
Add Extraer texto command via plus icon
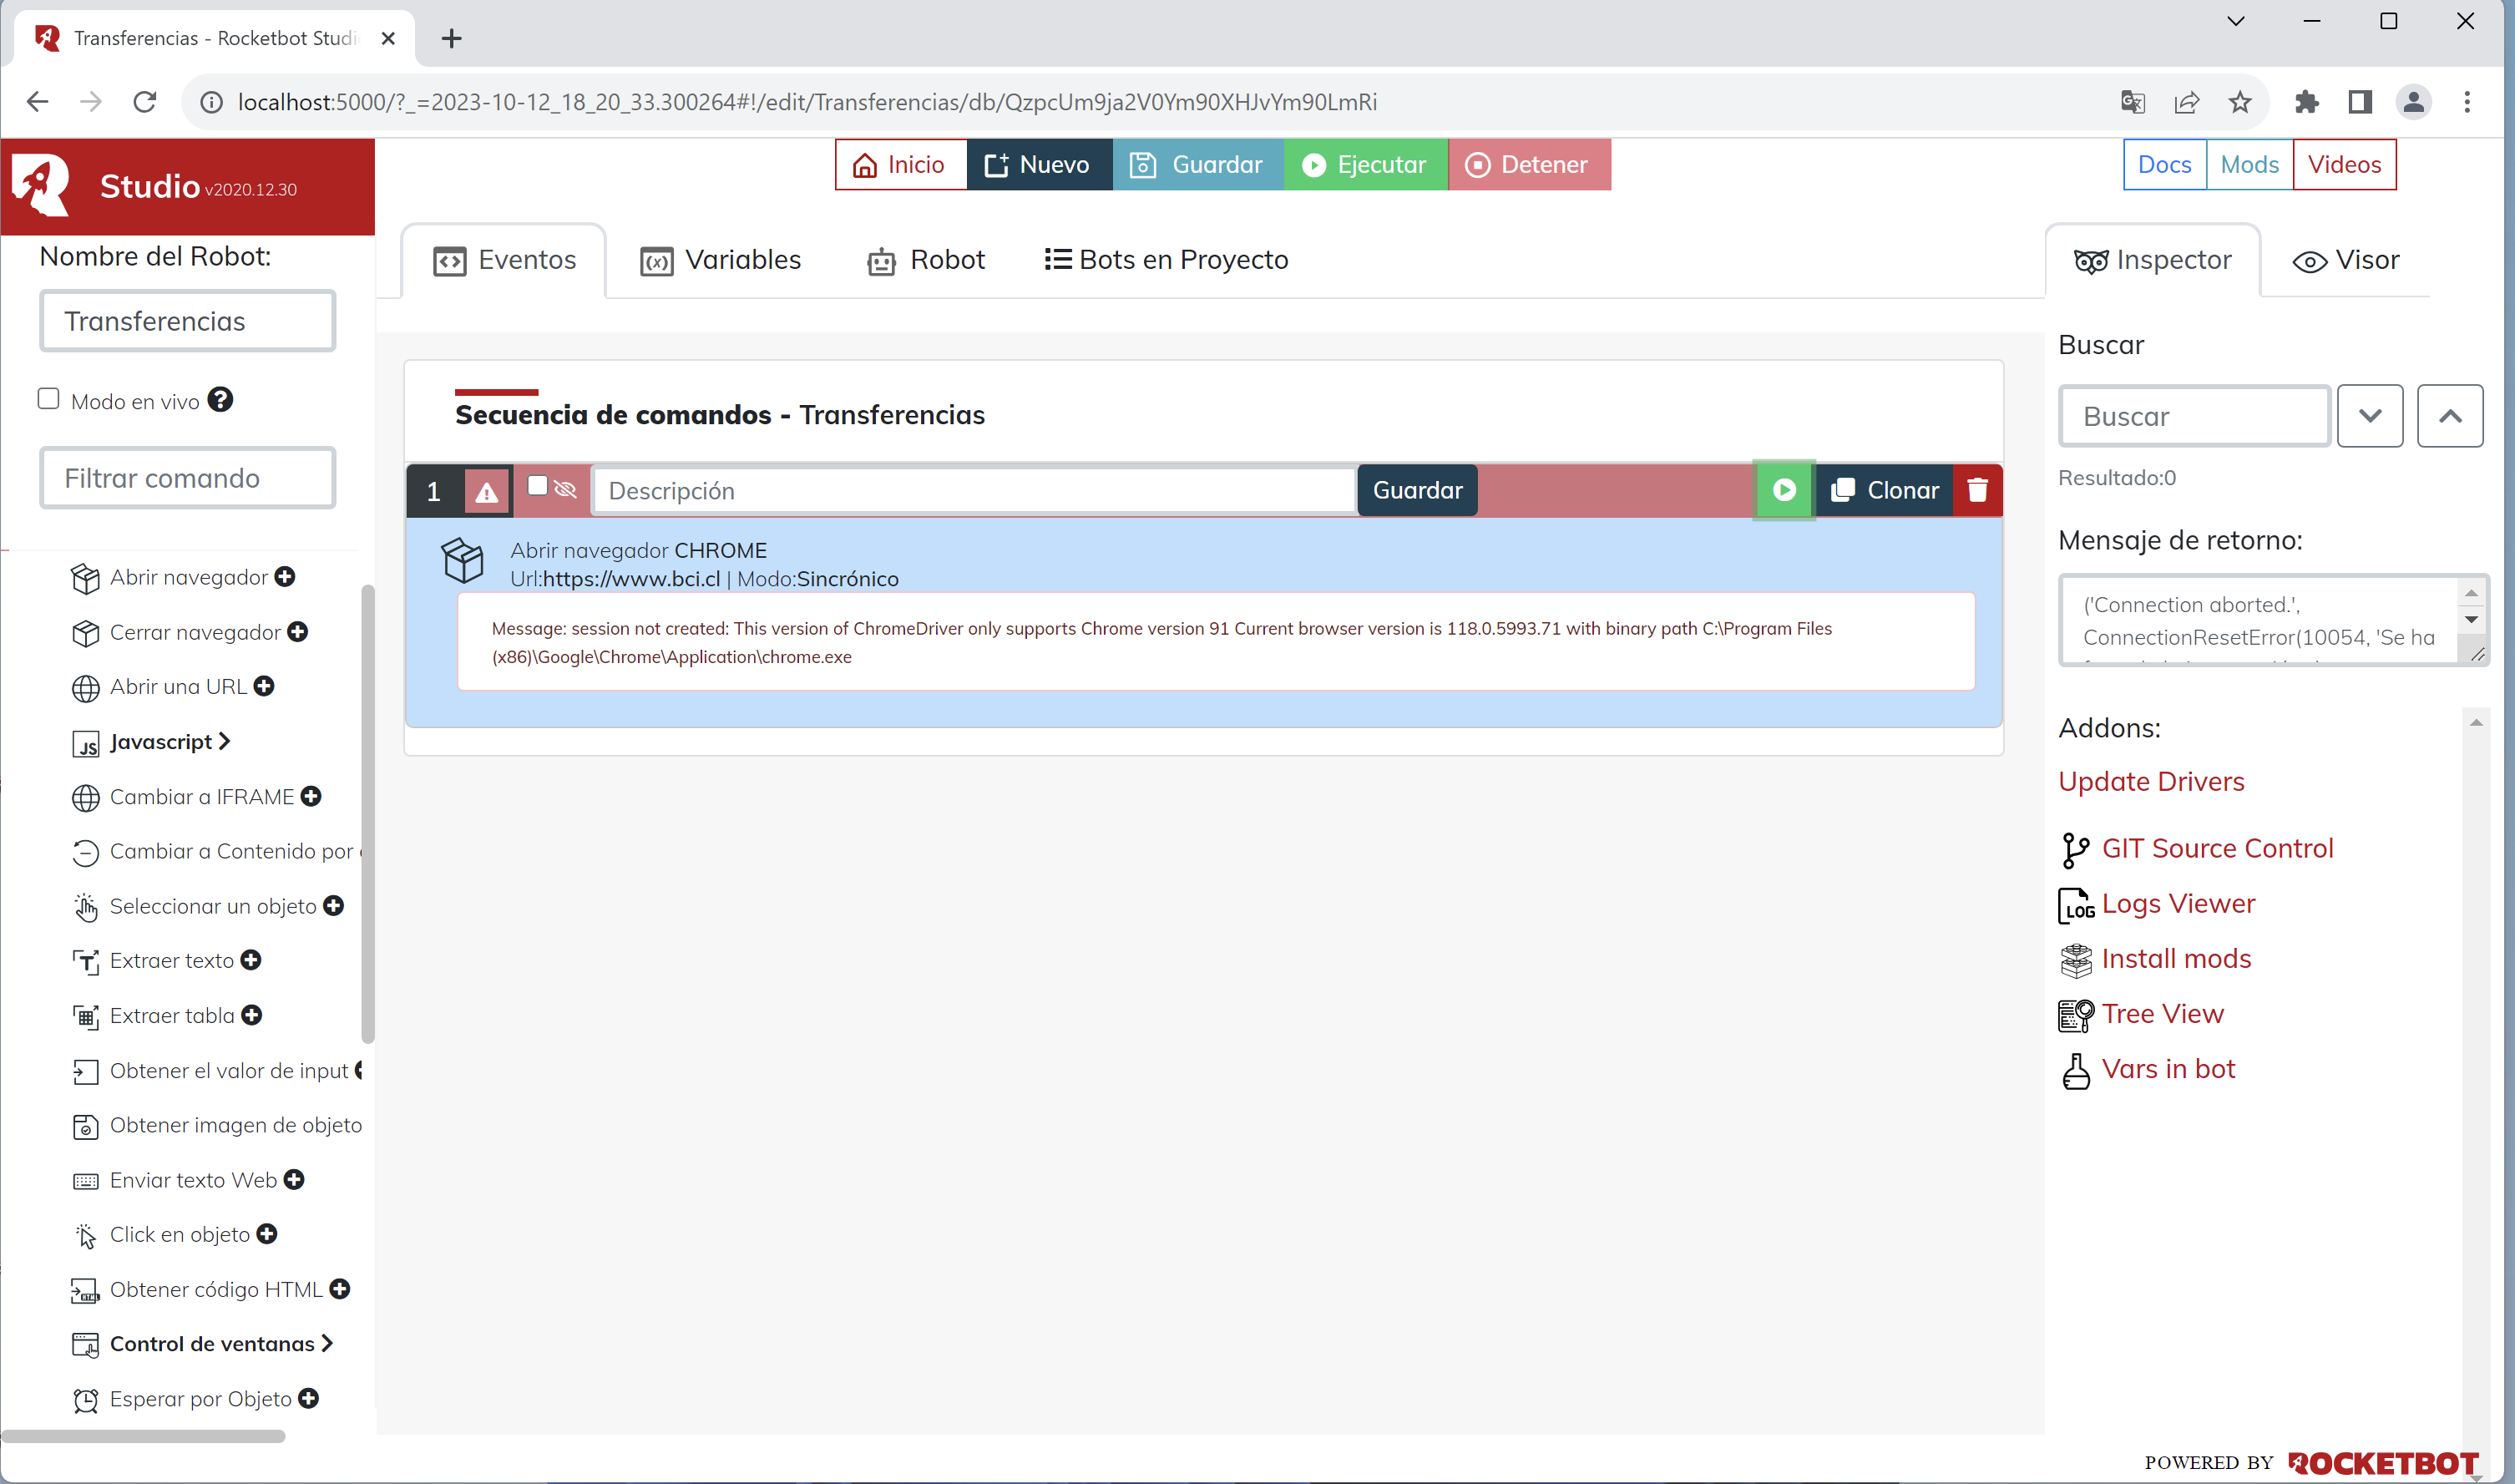coord(250,960)
